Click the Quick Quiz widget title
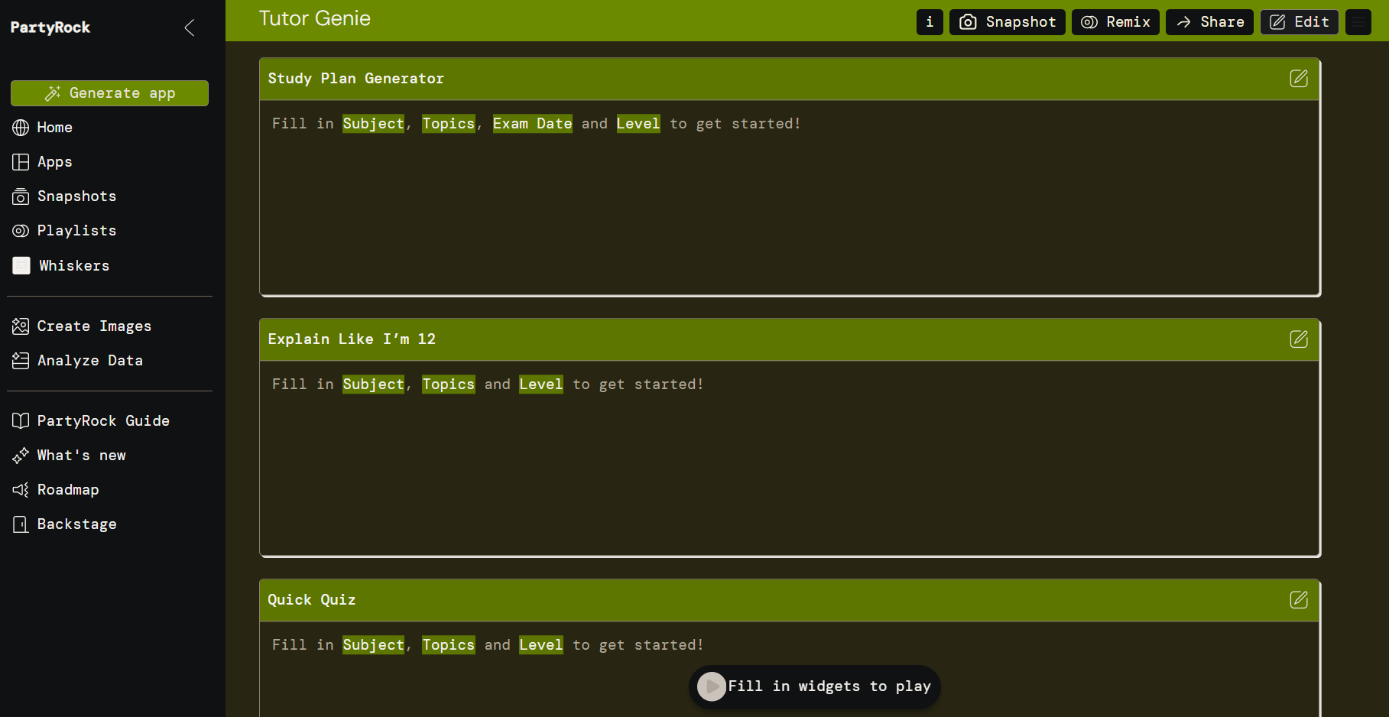The image size is (1389, 717). [312, 600]
